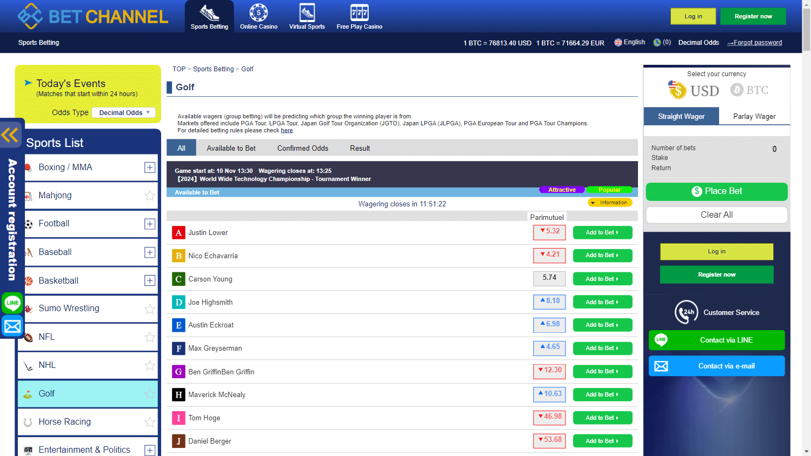Click the timezone clock icon
This screenshot has width=811, height=456.
click(x=657, y=42)
